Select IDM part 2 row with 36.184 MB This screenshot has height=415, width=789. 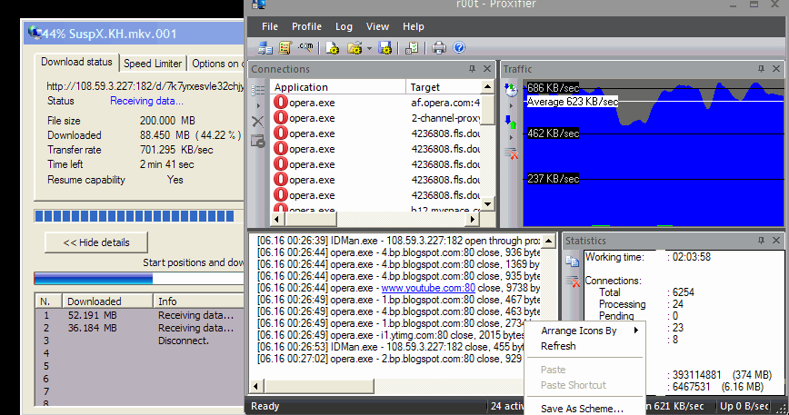[x=140, y=328]
